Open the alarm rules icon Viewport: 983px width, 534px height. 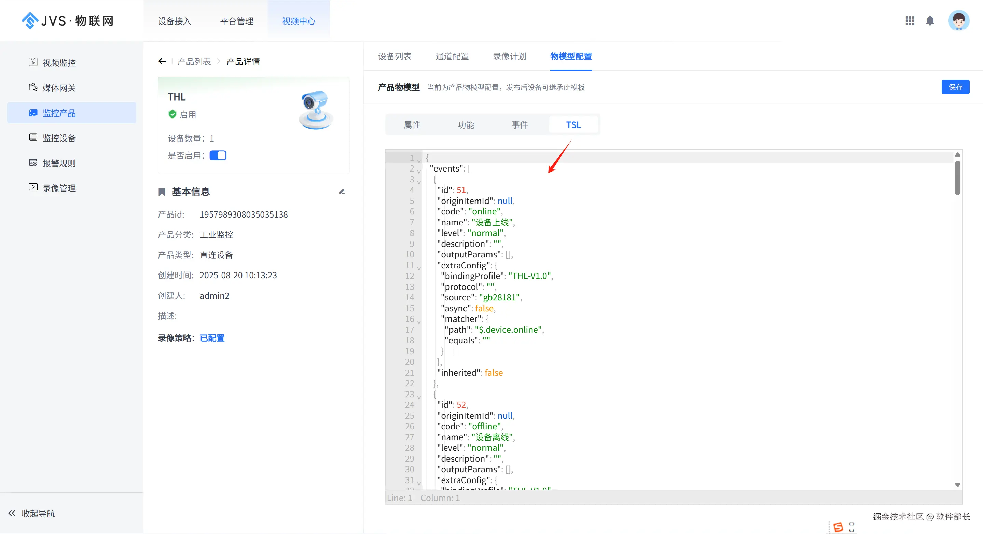click(x=33, y=163)
